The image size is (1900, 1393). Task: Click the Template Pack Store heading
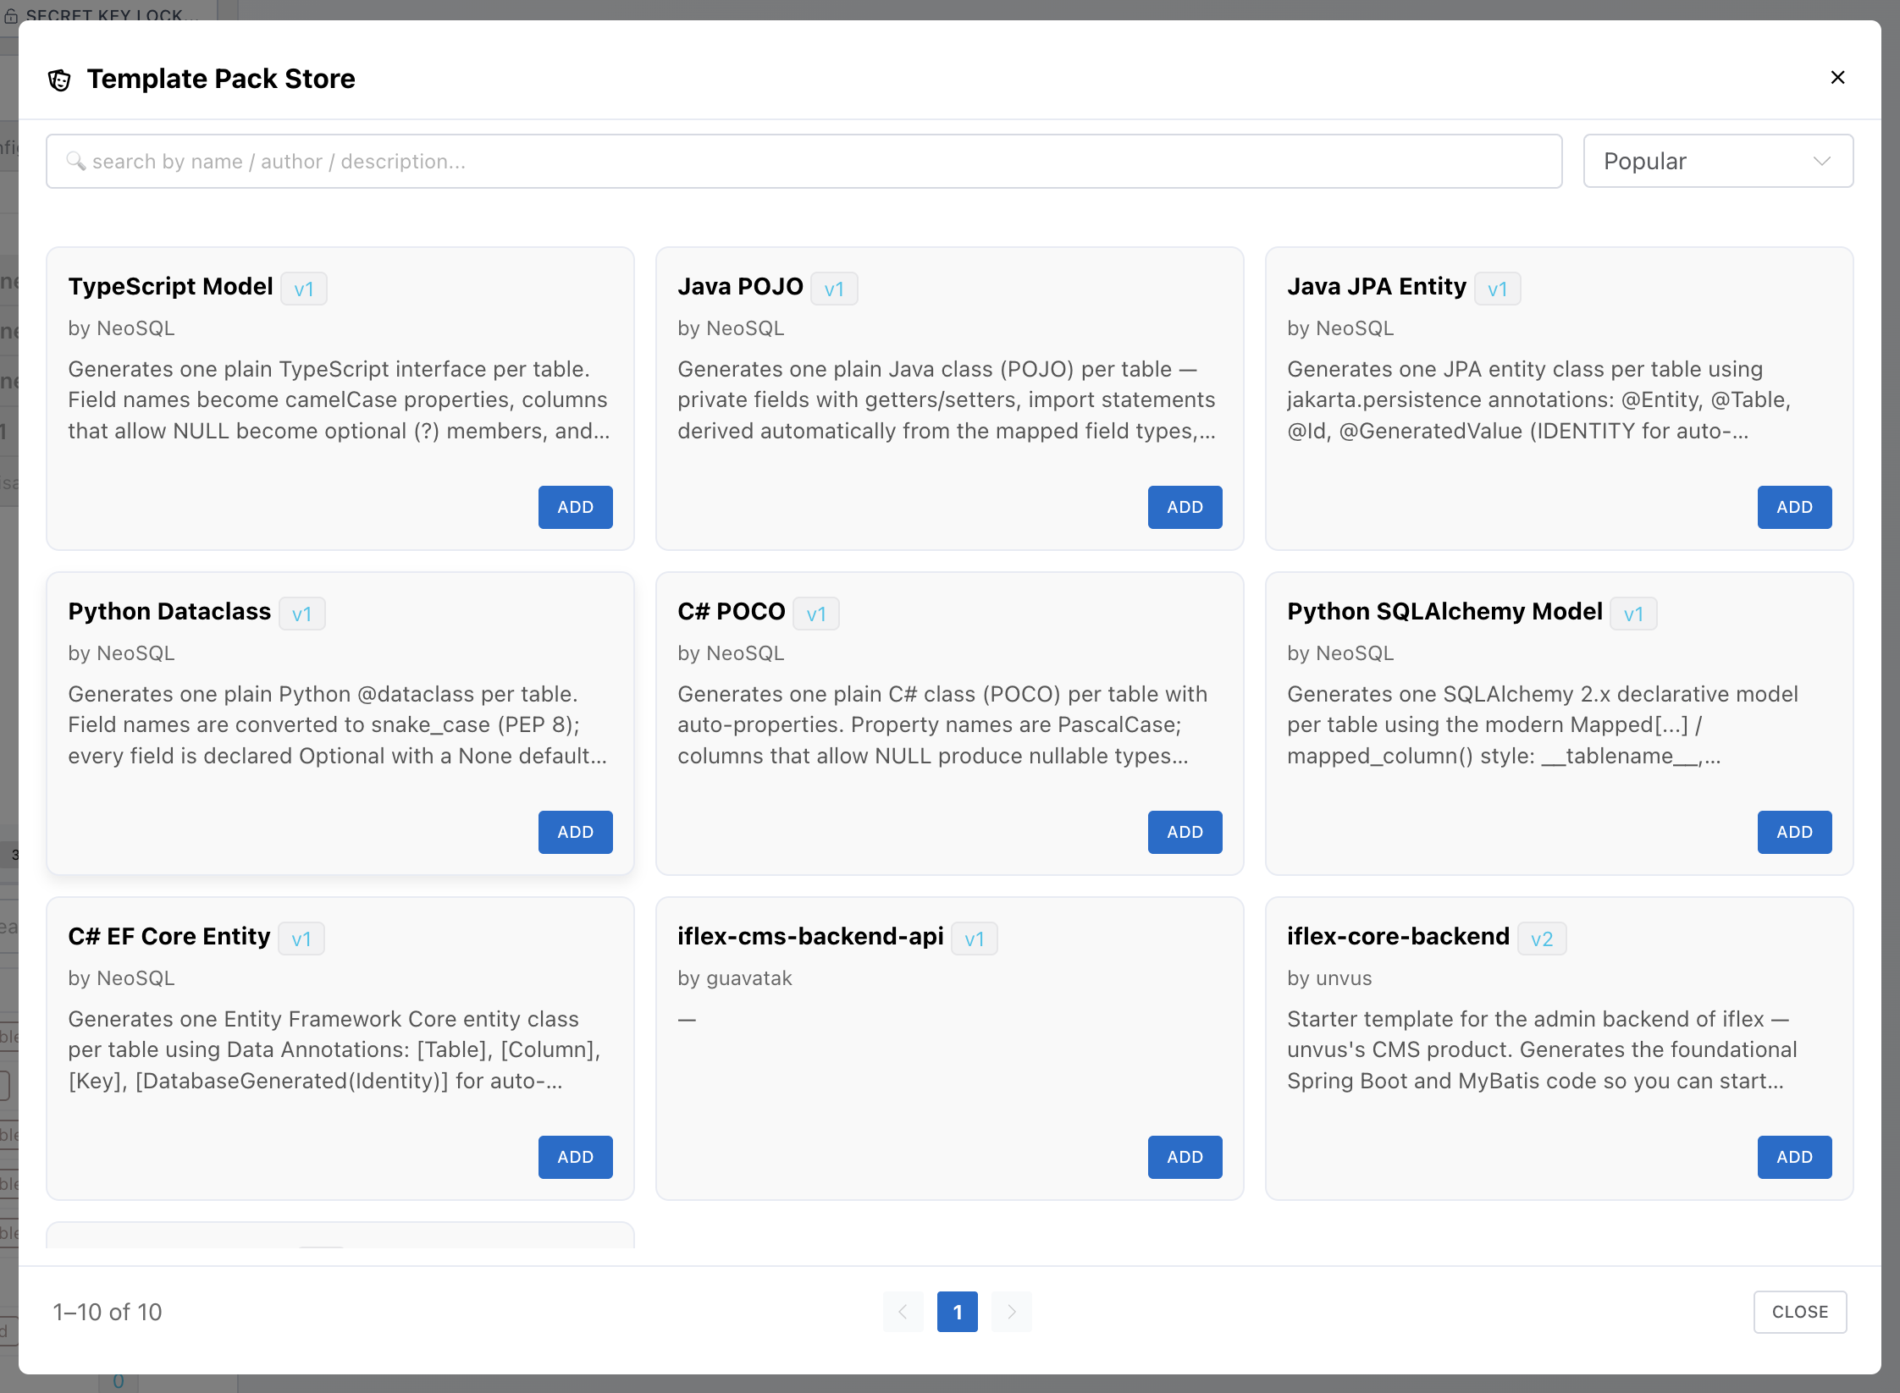[221, 79]
